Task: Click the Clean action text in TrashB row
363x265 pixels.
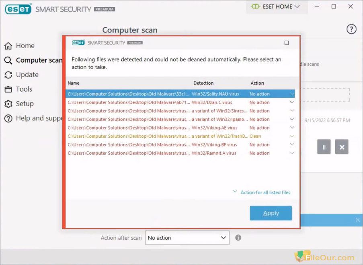Action: [255, 136]
